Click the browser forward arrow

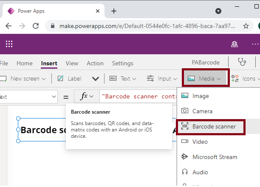point(22,26)
